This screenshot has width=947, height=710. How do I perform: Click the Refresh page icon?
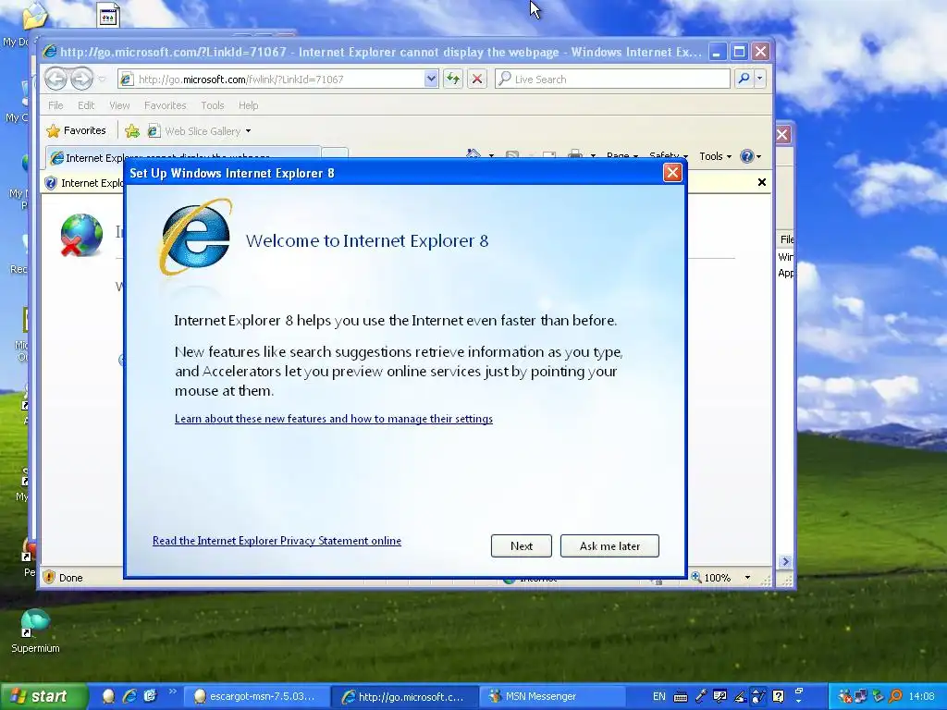coord(453,80)
